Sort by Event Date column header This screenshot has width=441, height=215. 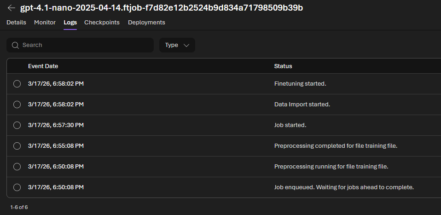point(43,66)
